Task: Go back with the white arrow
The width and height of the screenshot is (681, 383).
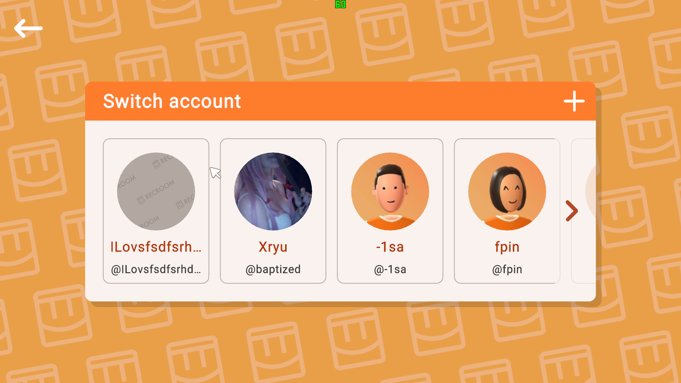Action: [x=28, y=28]
